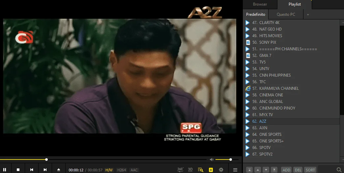Click the file icon beside GMA 7
344x173 pixels.
click(248, 55)
